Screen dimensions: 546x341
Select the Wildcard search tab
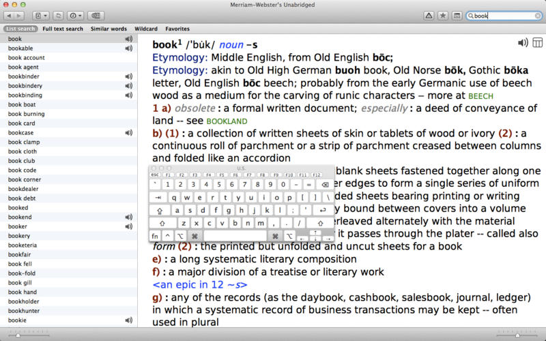[146, 29]
